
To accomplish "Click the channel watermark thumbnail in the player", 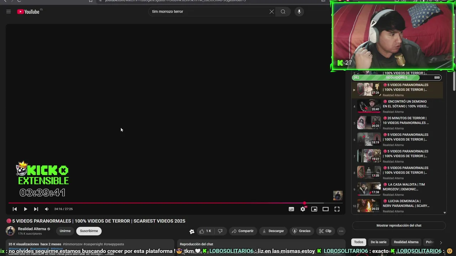I will coord(338,195).
